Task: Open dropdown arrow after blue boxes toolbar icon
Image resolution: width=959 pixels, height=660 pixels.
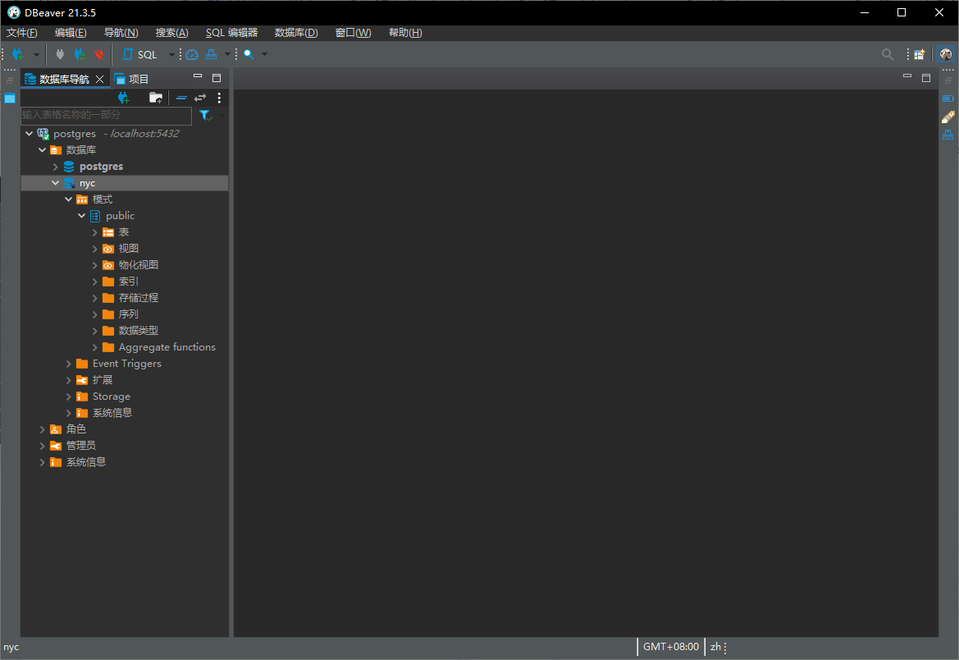Action: point(227,54)
